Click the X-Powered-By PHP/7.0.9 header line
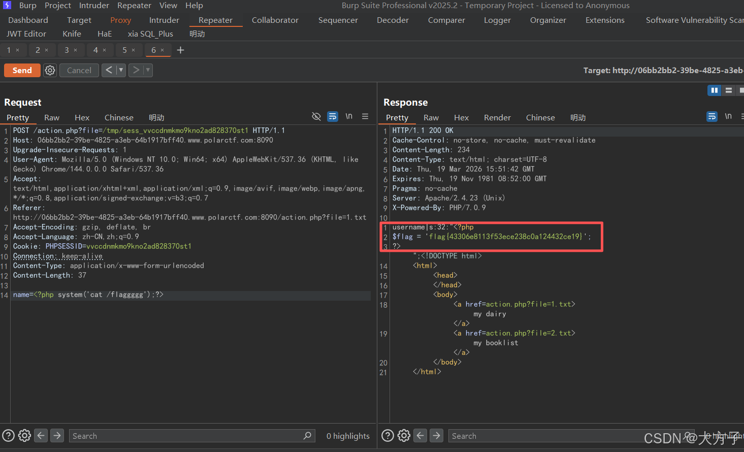The width and height of the screenshot is (744, 452). click(439, 208)
